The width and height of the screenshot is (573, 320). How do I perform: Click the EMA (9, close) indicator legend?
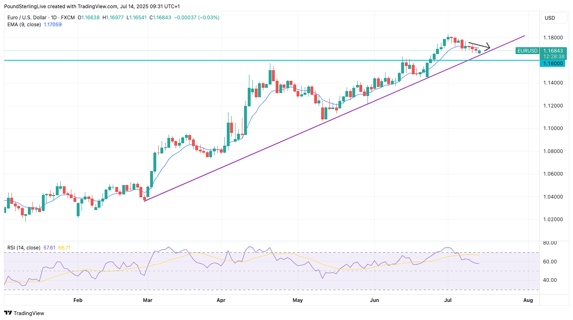[24, 25]
